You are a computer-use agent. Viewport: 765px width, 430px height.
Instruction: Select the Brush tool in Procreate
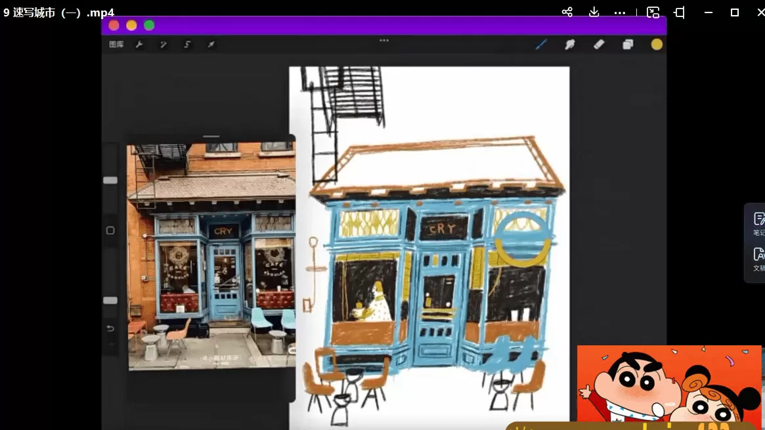point(541,45)
